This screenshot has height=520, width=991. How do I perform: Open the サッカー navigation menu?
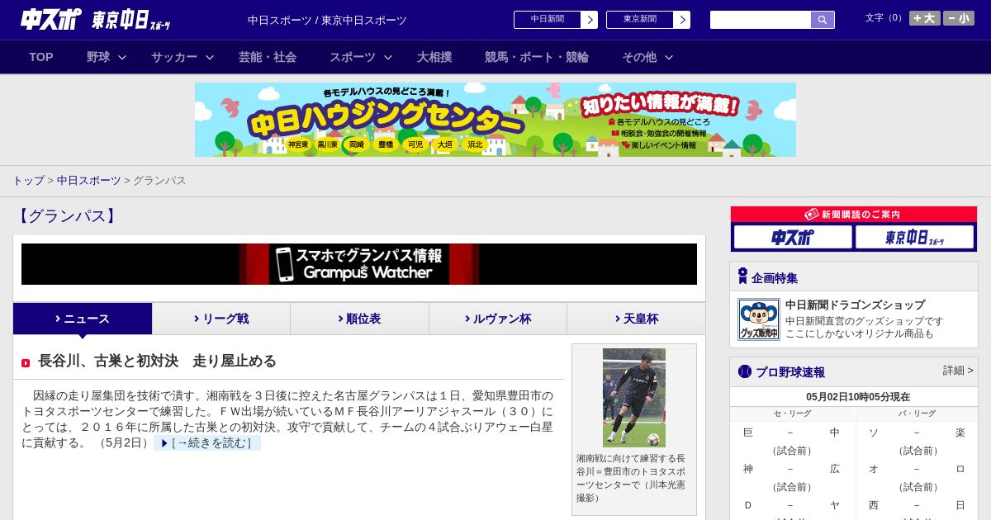174,57
